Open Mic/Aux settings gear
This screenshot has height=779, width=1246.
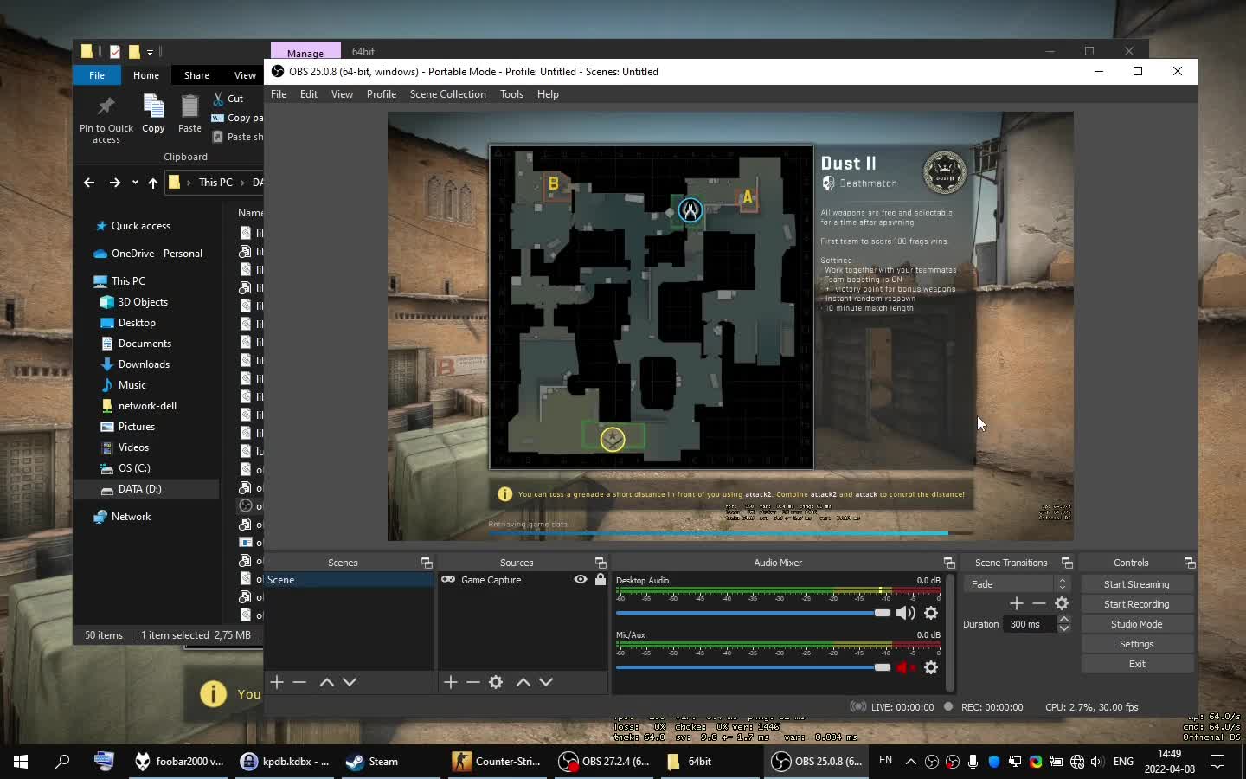[931, 667]
